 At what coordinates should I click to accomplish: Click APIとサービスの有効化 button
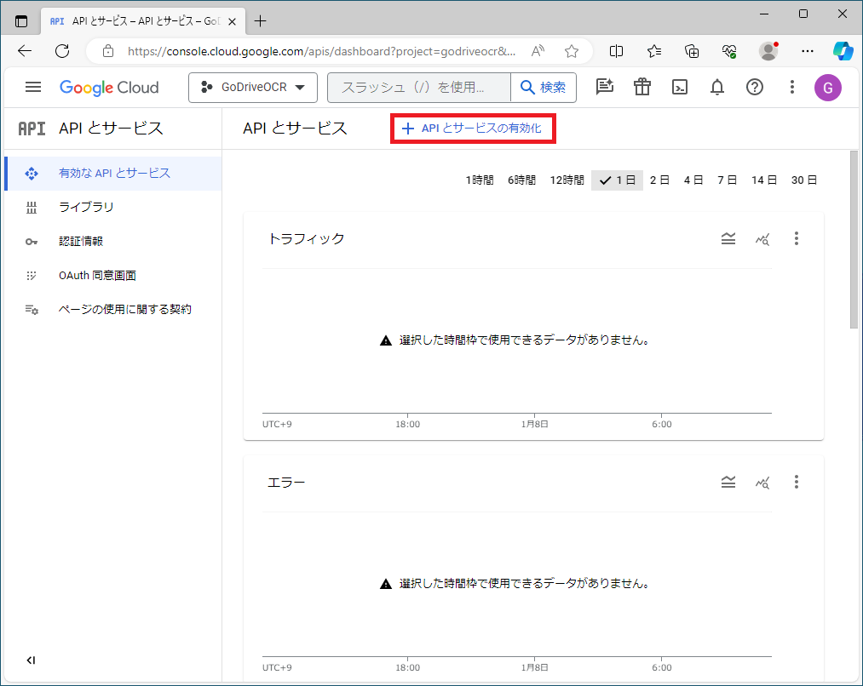[473, 129]
